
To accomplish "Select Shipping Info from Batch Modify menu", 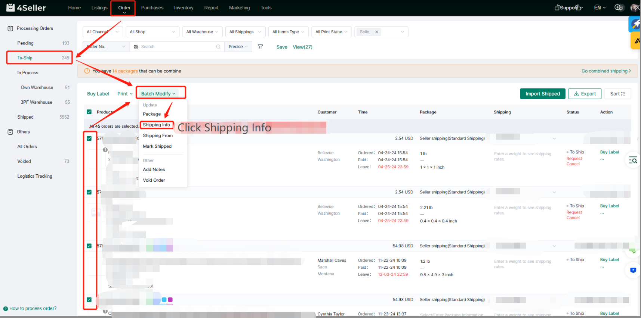I will 157,125.
